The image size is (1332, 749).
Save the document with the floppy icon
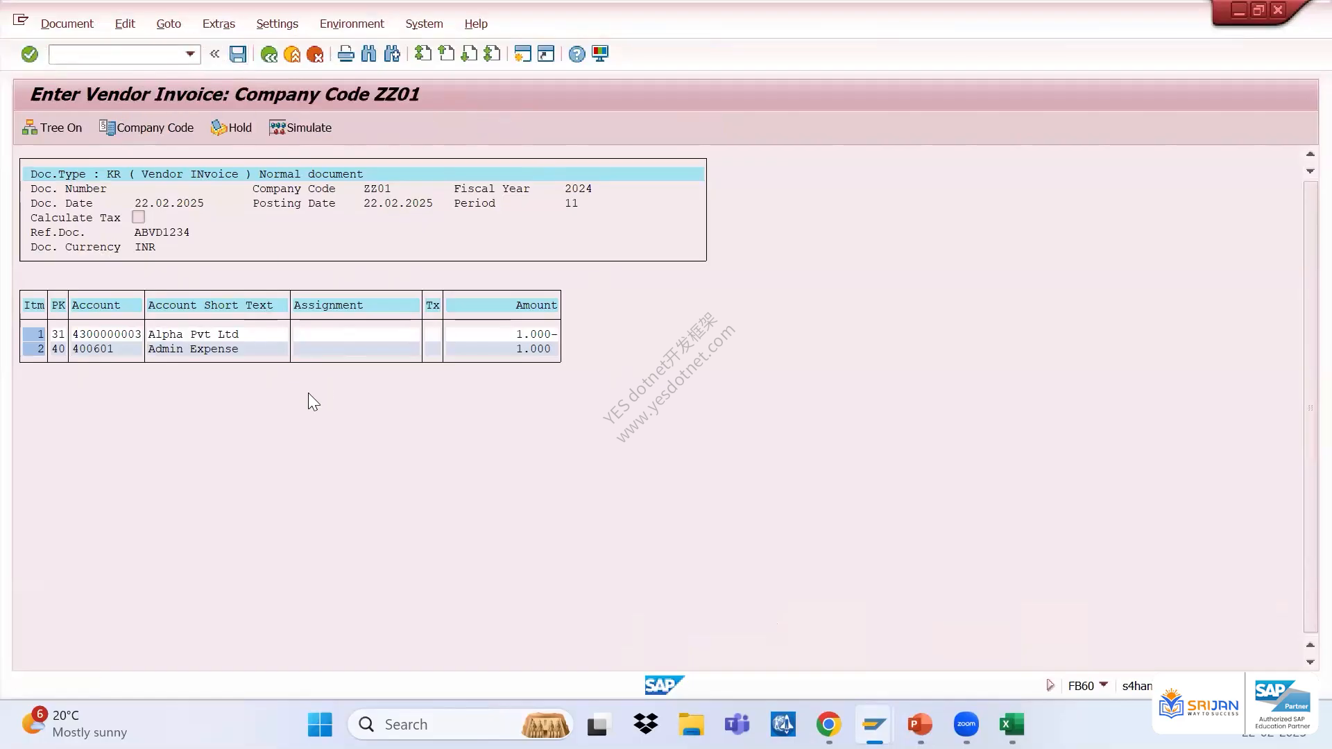238,54
